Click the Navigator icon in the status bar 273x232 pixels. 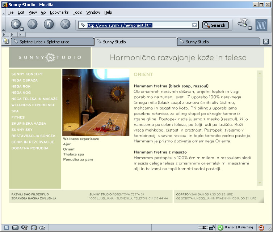[x=6, y=227]
